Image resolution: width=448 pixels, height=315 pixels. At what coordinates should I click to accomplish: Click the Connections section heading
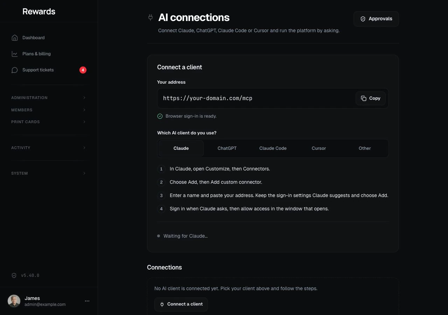pos(164,267)
